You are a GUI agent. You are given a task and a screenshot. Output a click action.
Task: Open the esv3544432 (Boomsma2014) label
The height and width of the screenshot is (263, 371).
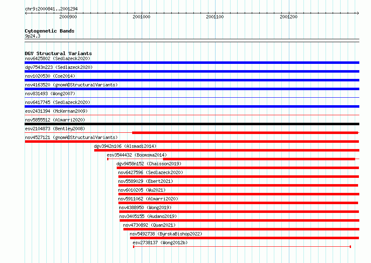[137, 155]
